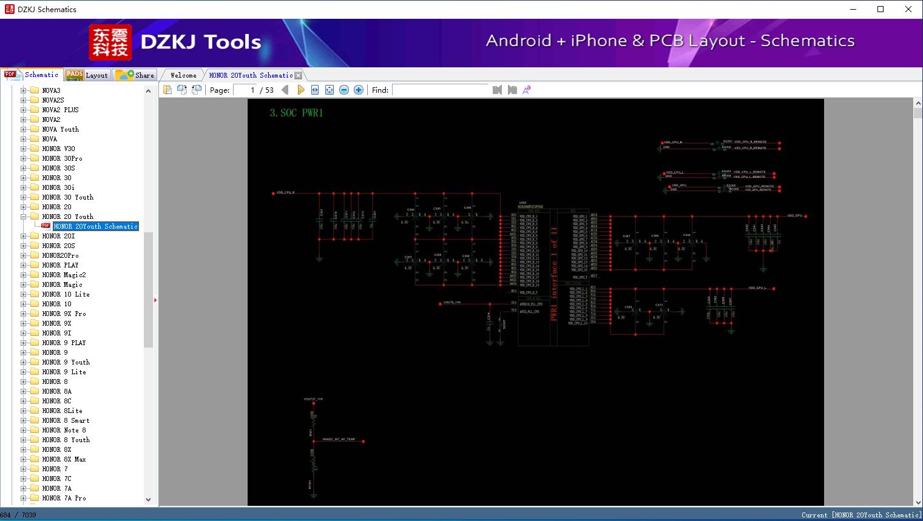Screen dimensions: 923x521
Task: Expand the HONOR Magic2 folder
Action: (x=24, y=275)
